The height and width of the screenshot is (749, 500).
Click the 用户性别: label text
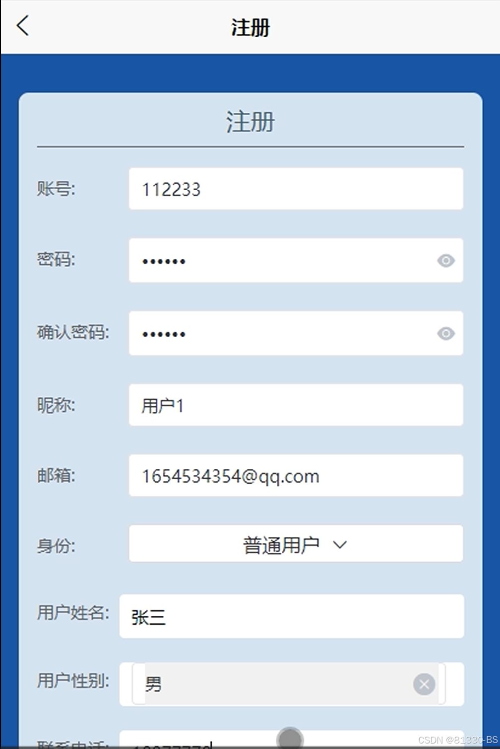pyautogui.click(x=73, y=680)
